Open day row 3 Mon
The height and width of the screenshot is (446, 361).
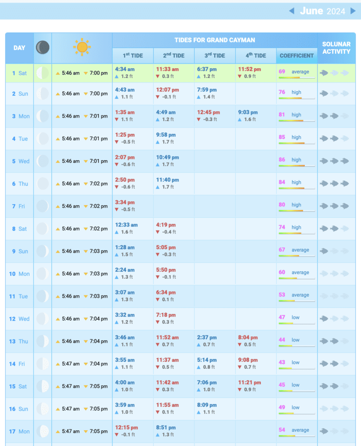pos(20,116)
